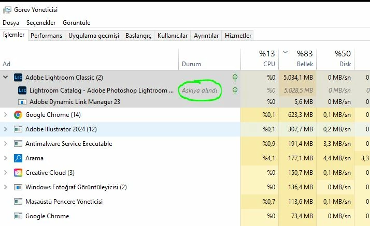This screenshot has width=370, height=226.
Task: Select the Creative Cloud (3) row
Action: (x=185, y=173)
